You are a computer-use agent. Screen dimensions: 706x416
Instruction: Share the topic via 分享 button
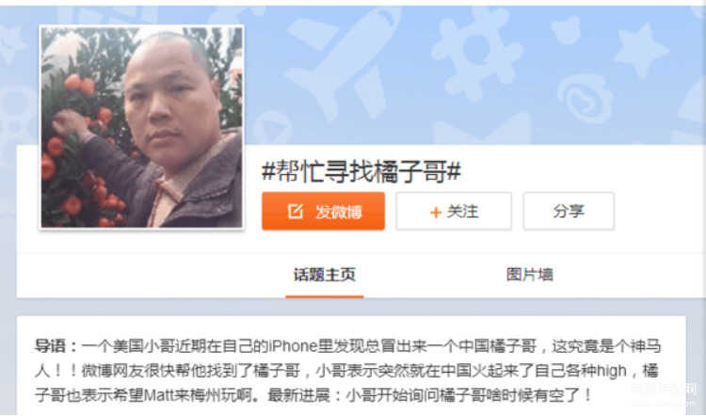569,211
